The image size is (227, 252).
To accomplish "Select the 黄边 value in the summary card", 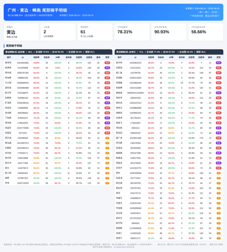I will coord(11,32).
